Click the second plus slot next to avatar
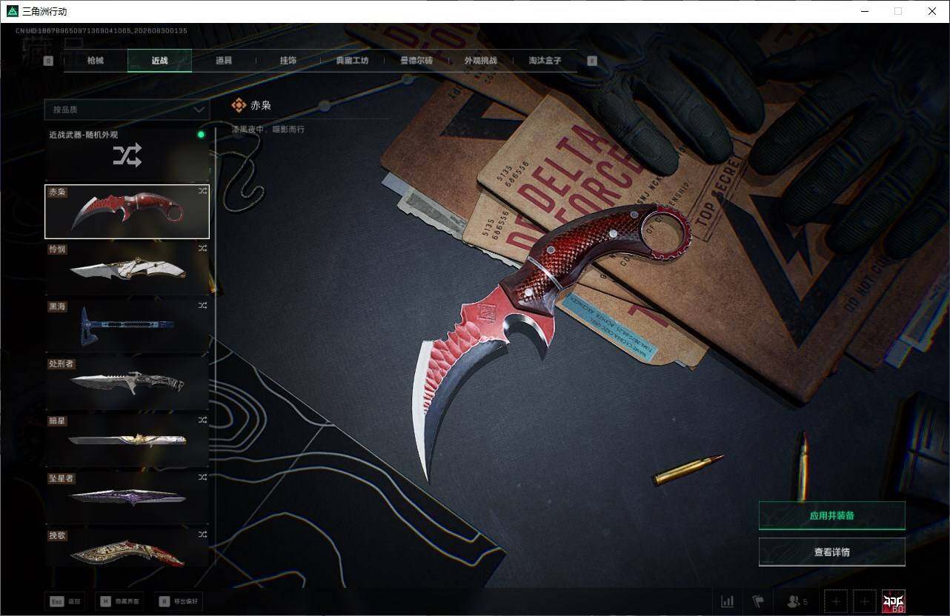This screenshot has height=616, width=950. (864, 601)
